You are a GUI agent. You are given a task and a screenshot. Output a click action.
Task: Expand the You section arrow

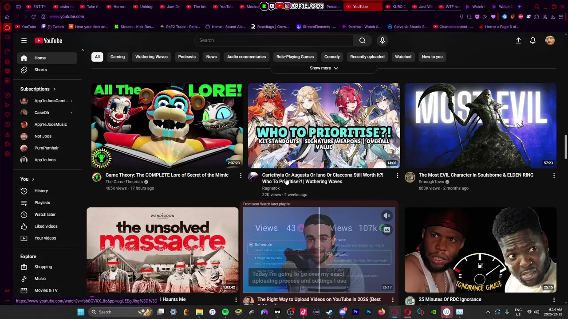coord(33,179)
